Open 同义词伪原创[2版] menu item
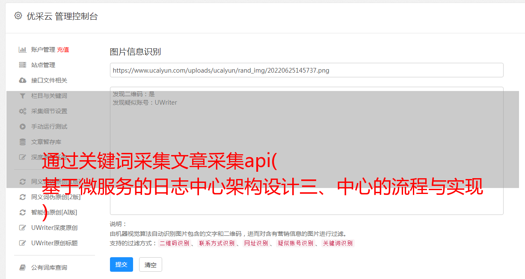Viewport: 525px width, 279px height. coord(56,197)
